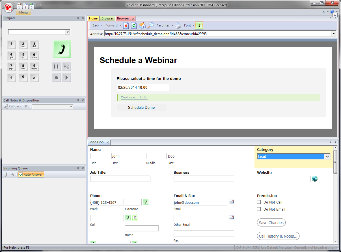Switch to the Home tab
Viewport: 341px width, 252px height.
click(x=93, y=19)
